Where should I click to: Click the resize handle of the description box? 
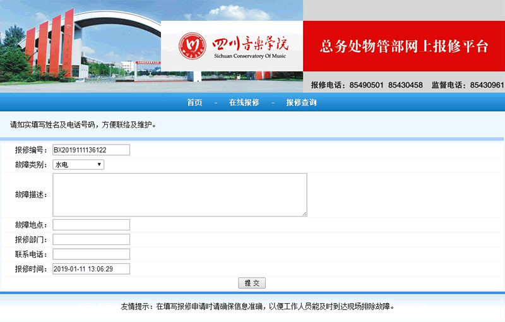304,214
